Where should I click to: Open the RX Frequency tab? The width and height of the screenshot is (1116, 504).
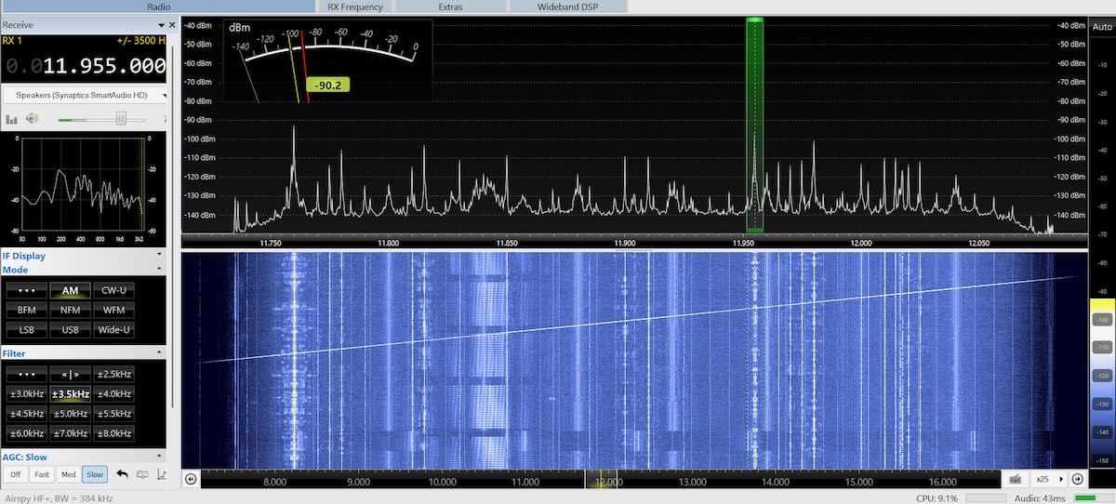pos(355,7)
